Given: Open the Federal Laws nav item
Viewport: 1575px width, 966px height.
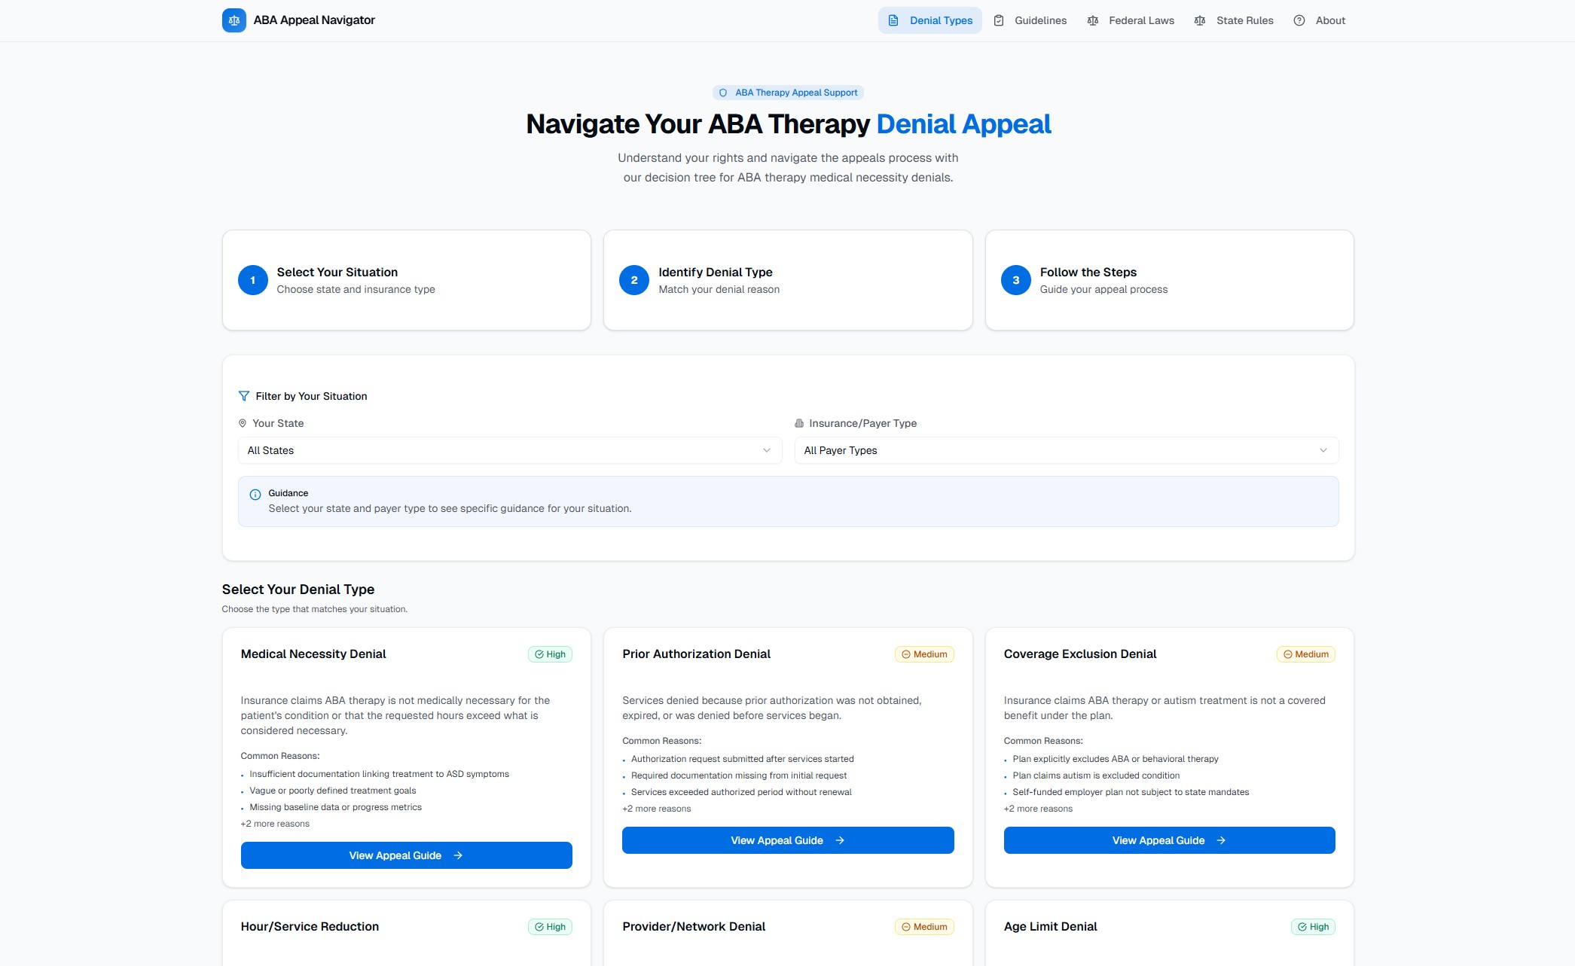Looking at the screenshot, I should coord(1140,20).
